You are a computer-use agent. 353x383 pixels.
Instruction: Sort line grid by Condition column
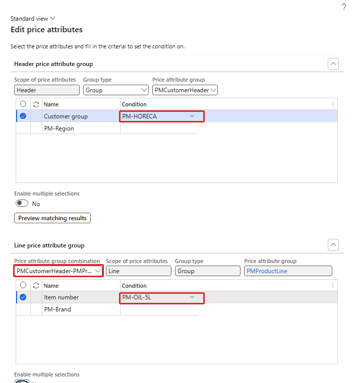134,286
